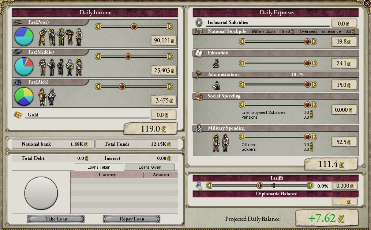Click the Administration gavel icon
This screenshot has width=371, height=230.
pyautogui.click(x=199, y=74)
